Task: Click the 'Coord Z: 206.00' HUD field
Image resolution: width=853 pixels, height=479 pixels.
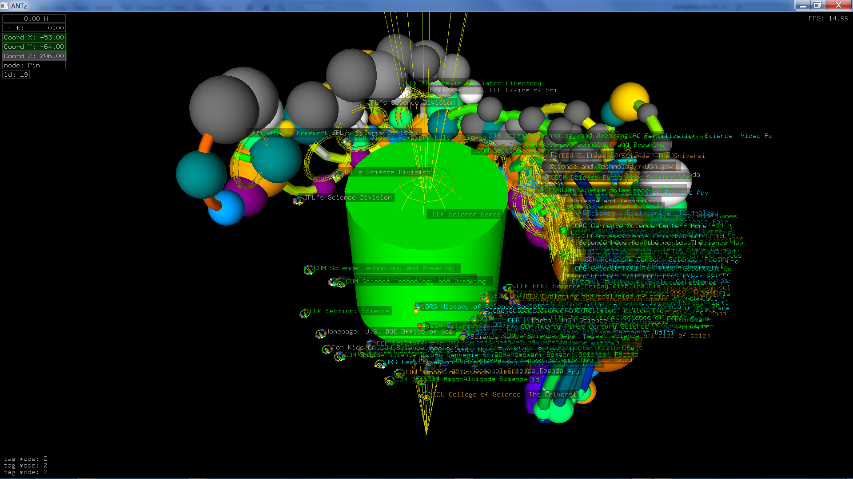Action: 34,56
